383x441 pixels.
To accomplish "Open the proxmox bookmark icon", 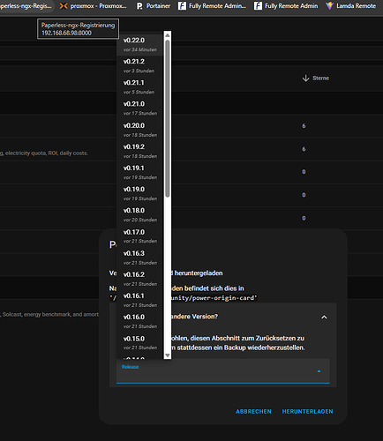I will click(64, 5).
